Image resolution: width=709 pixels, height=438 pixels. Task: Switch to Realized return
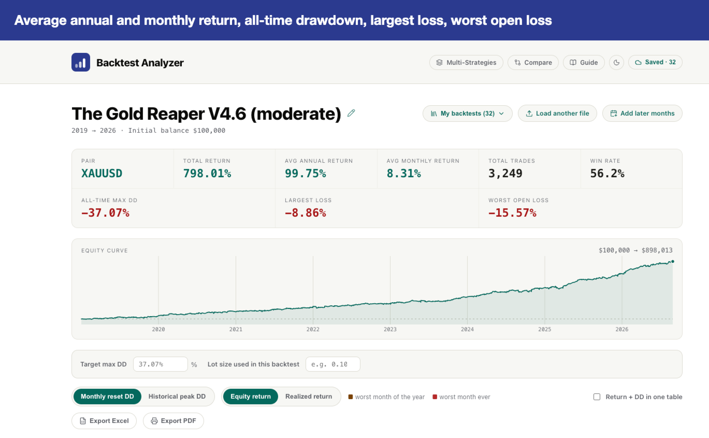coord(309,397)
